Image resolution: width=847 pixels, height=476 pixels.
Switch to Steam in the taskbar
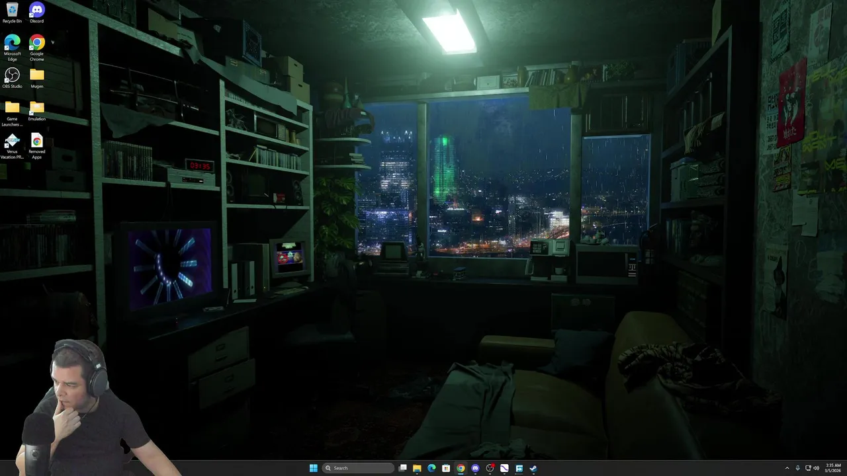pos(533,468)
